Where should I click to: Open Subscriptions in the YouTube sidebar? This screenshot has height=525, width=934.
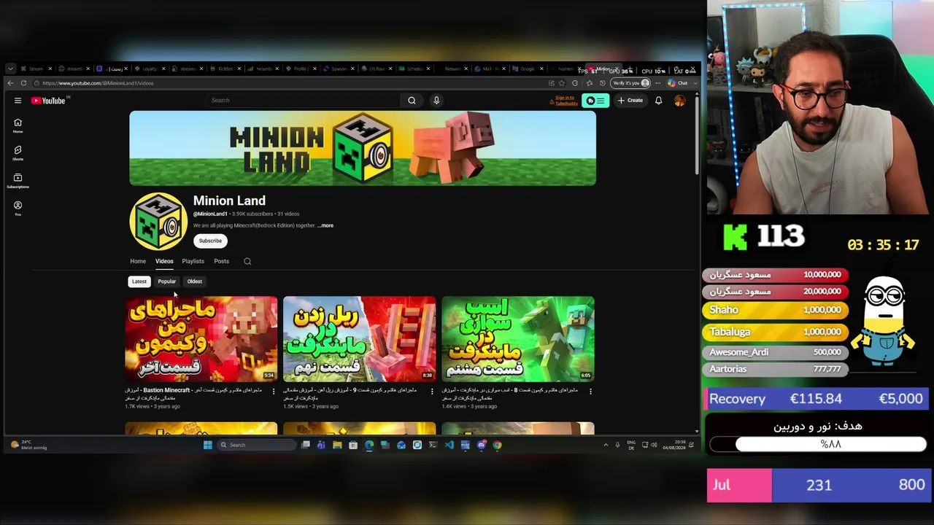[x=18, y=181]
